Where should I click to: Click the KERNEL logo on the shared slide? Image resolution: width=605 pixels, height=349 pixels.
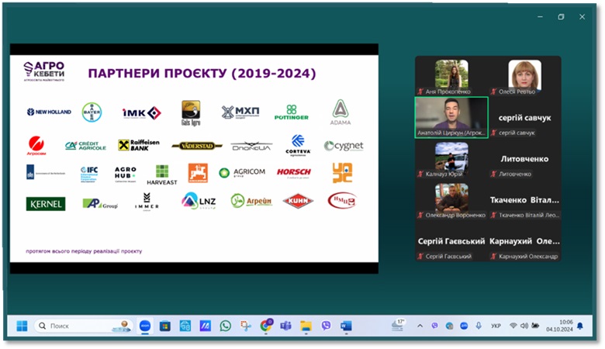tap(46, 204)
